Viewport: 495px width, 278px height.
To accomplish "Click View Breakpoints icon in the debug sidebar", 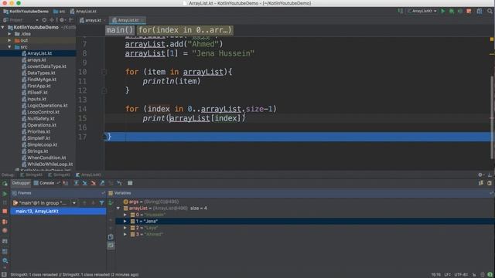I will coord(5,222).
